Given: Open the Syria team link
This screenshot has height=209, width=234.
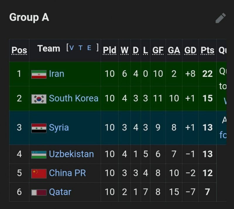Looking at the screenshot, I should [x=59, y=128].
